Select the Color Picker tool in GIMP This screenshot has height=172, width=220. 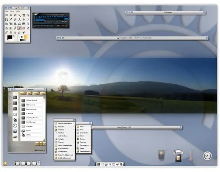click(x=11, y=20)
